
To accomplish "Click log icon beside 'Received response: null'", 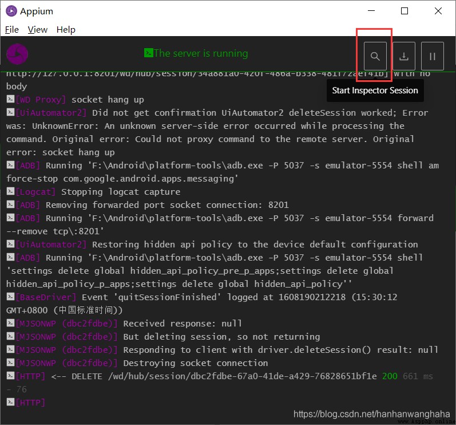I will click(x=10, y=323).
